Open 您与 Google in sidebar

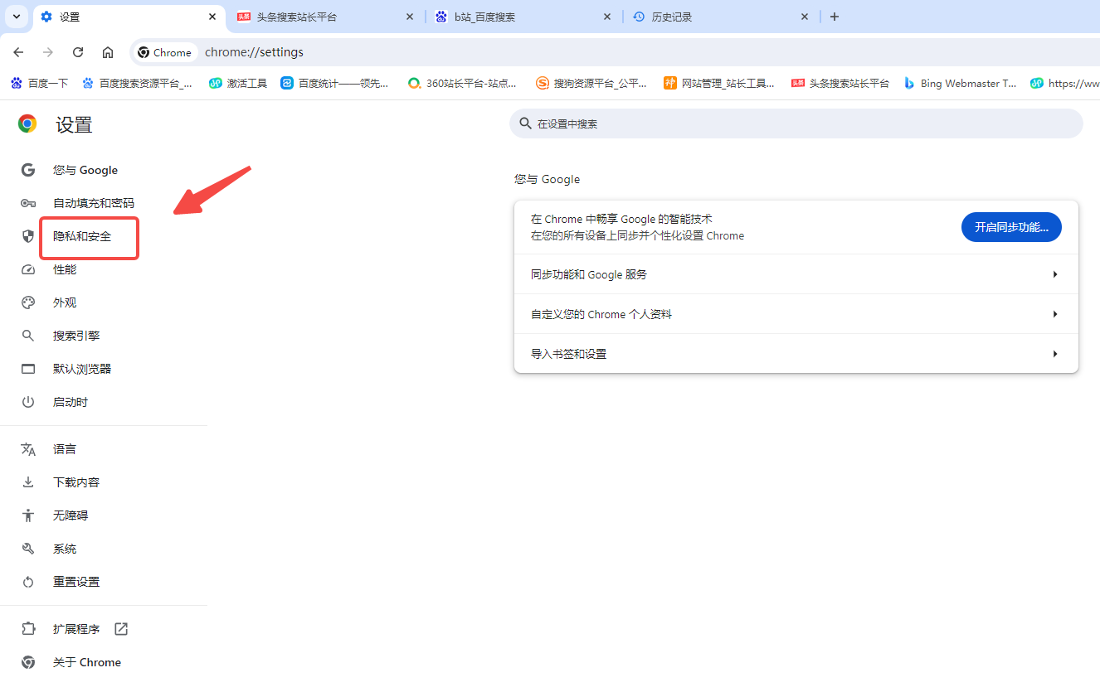(85, 170)
